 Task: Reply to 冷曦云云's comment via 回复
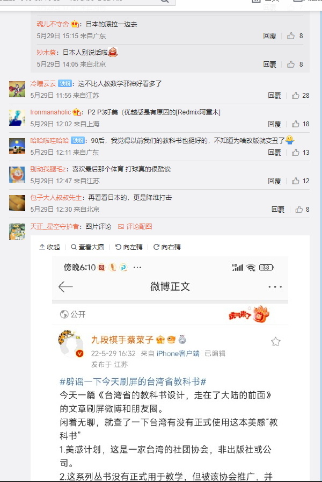(274, 95)
